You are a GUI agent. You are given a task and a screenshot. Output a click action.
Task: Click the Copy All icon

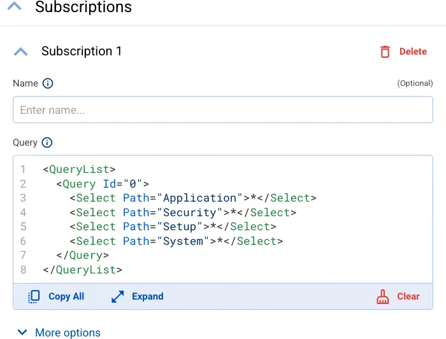tap(34, 296)
